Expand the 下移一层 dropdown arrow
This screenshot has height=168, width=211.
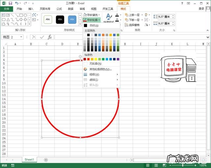142,20
